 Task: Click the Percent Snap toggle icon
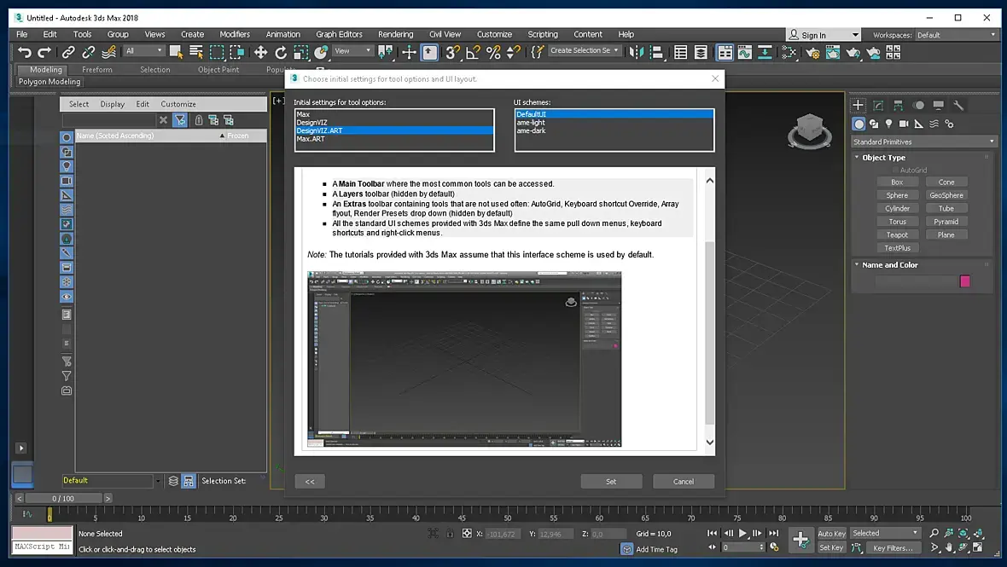click(493, 52)
